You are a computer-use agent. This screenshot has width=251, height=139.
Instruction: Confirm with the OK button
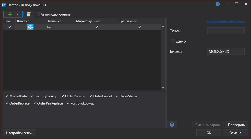pyautogui.click(x=209, y=133)
